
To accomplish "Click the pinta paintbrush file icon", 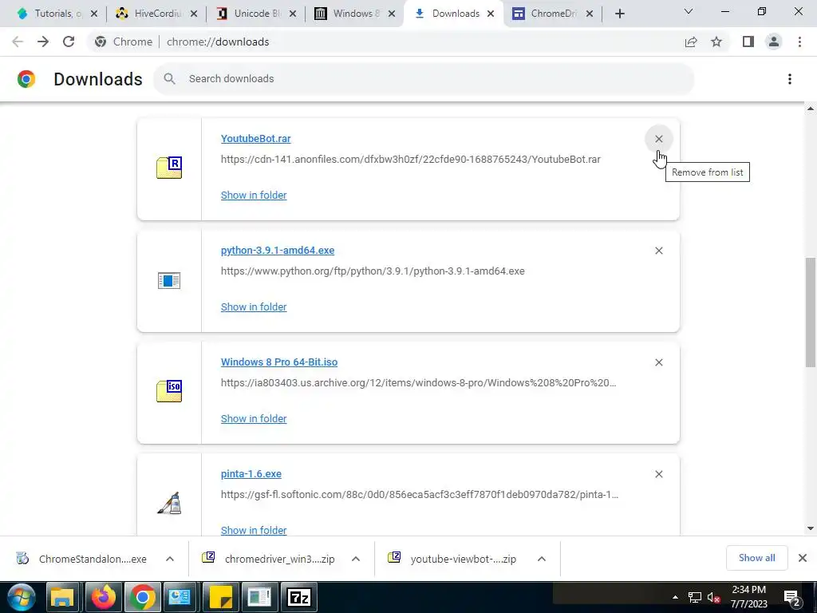I will click(x=169, y=503).
